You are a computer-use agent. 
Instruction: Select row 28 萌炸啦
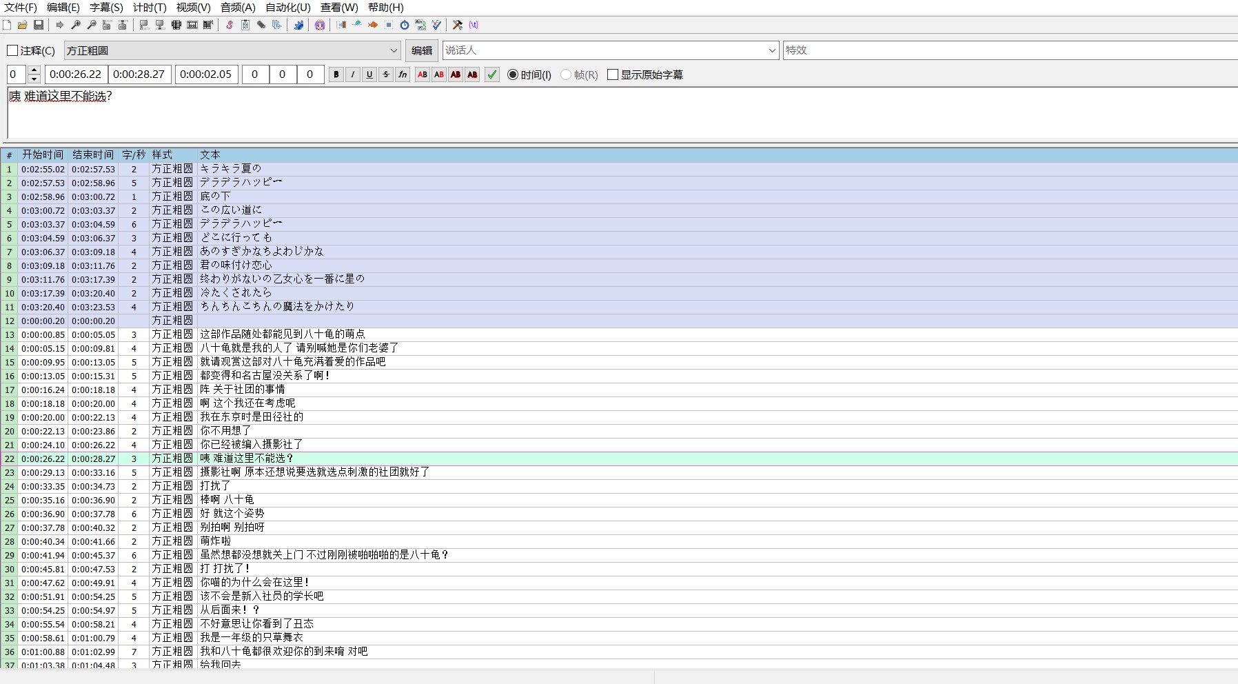[619, 541]
